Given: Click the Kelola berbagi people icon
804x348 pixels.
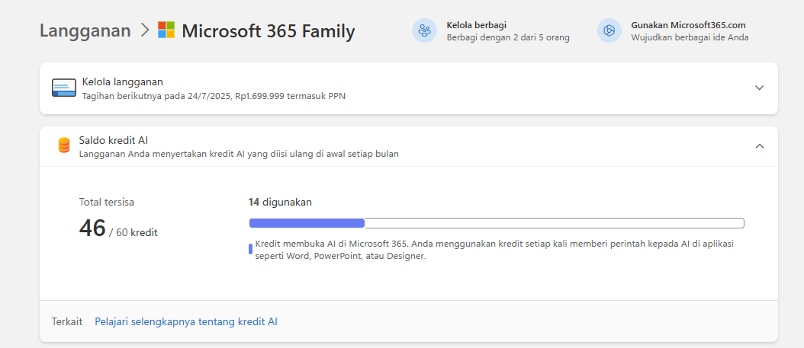Looking at the screenshot, I should (424, 30).
